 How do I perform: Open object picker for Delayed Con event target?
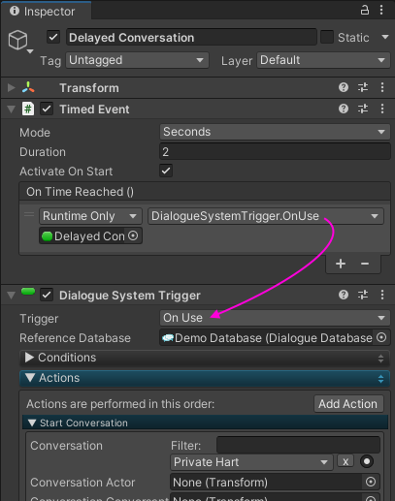(x=133, y=235)
